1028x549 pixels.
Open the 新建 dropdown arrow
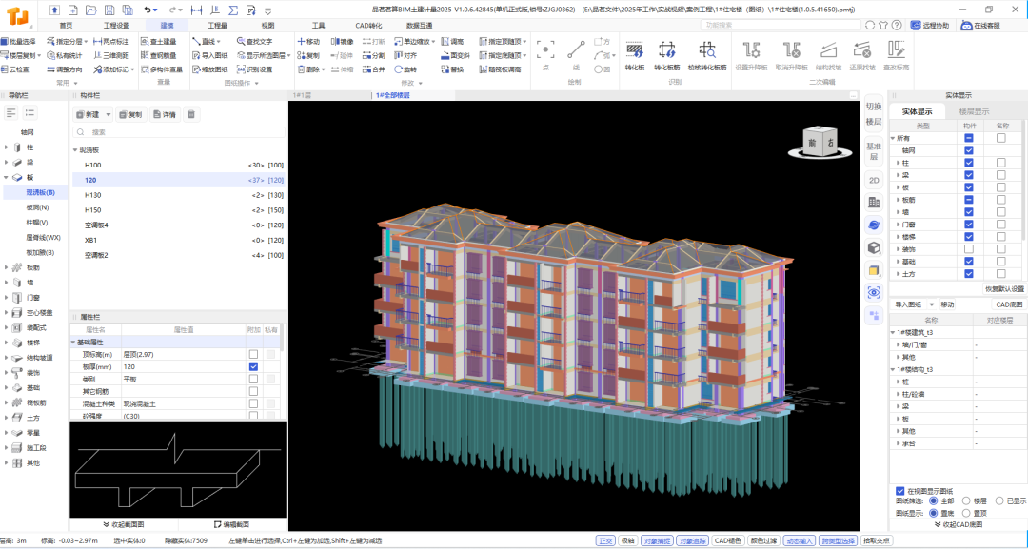pyautogui.click(x=108, y=114)
